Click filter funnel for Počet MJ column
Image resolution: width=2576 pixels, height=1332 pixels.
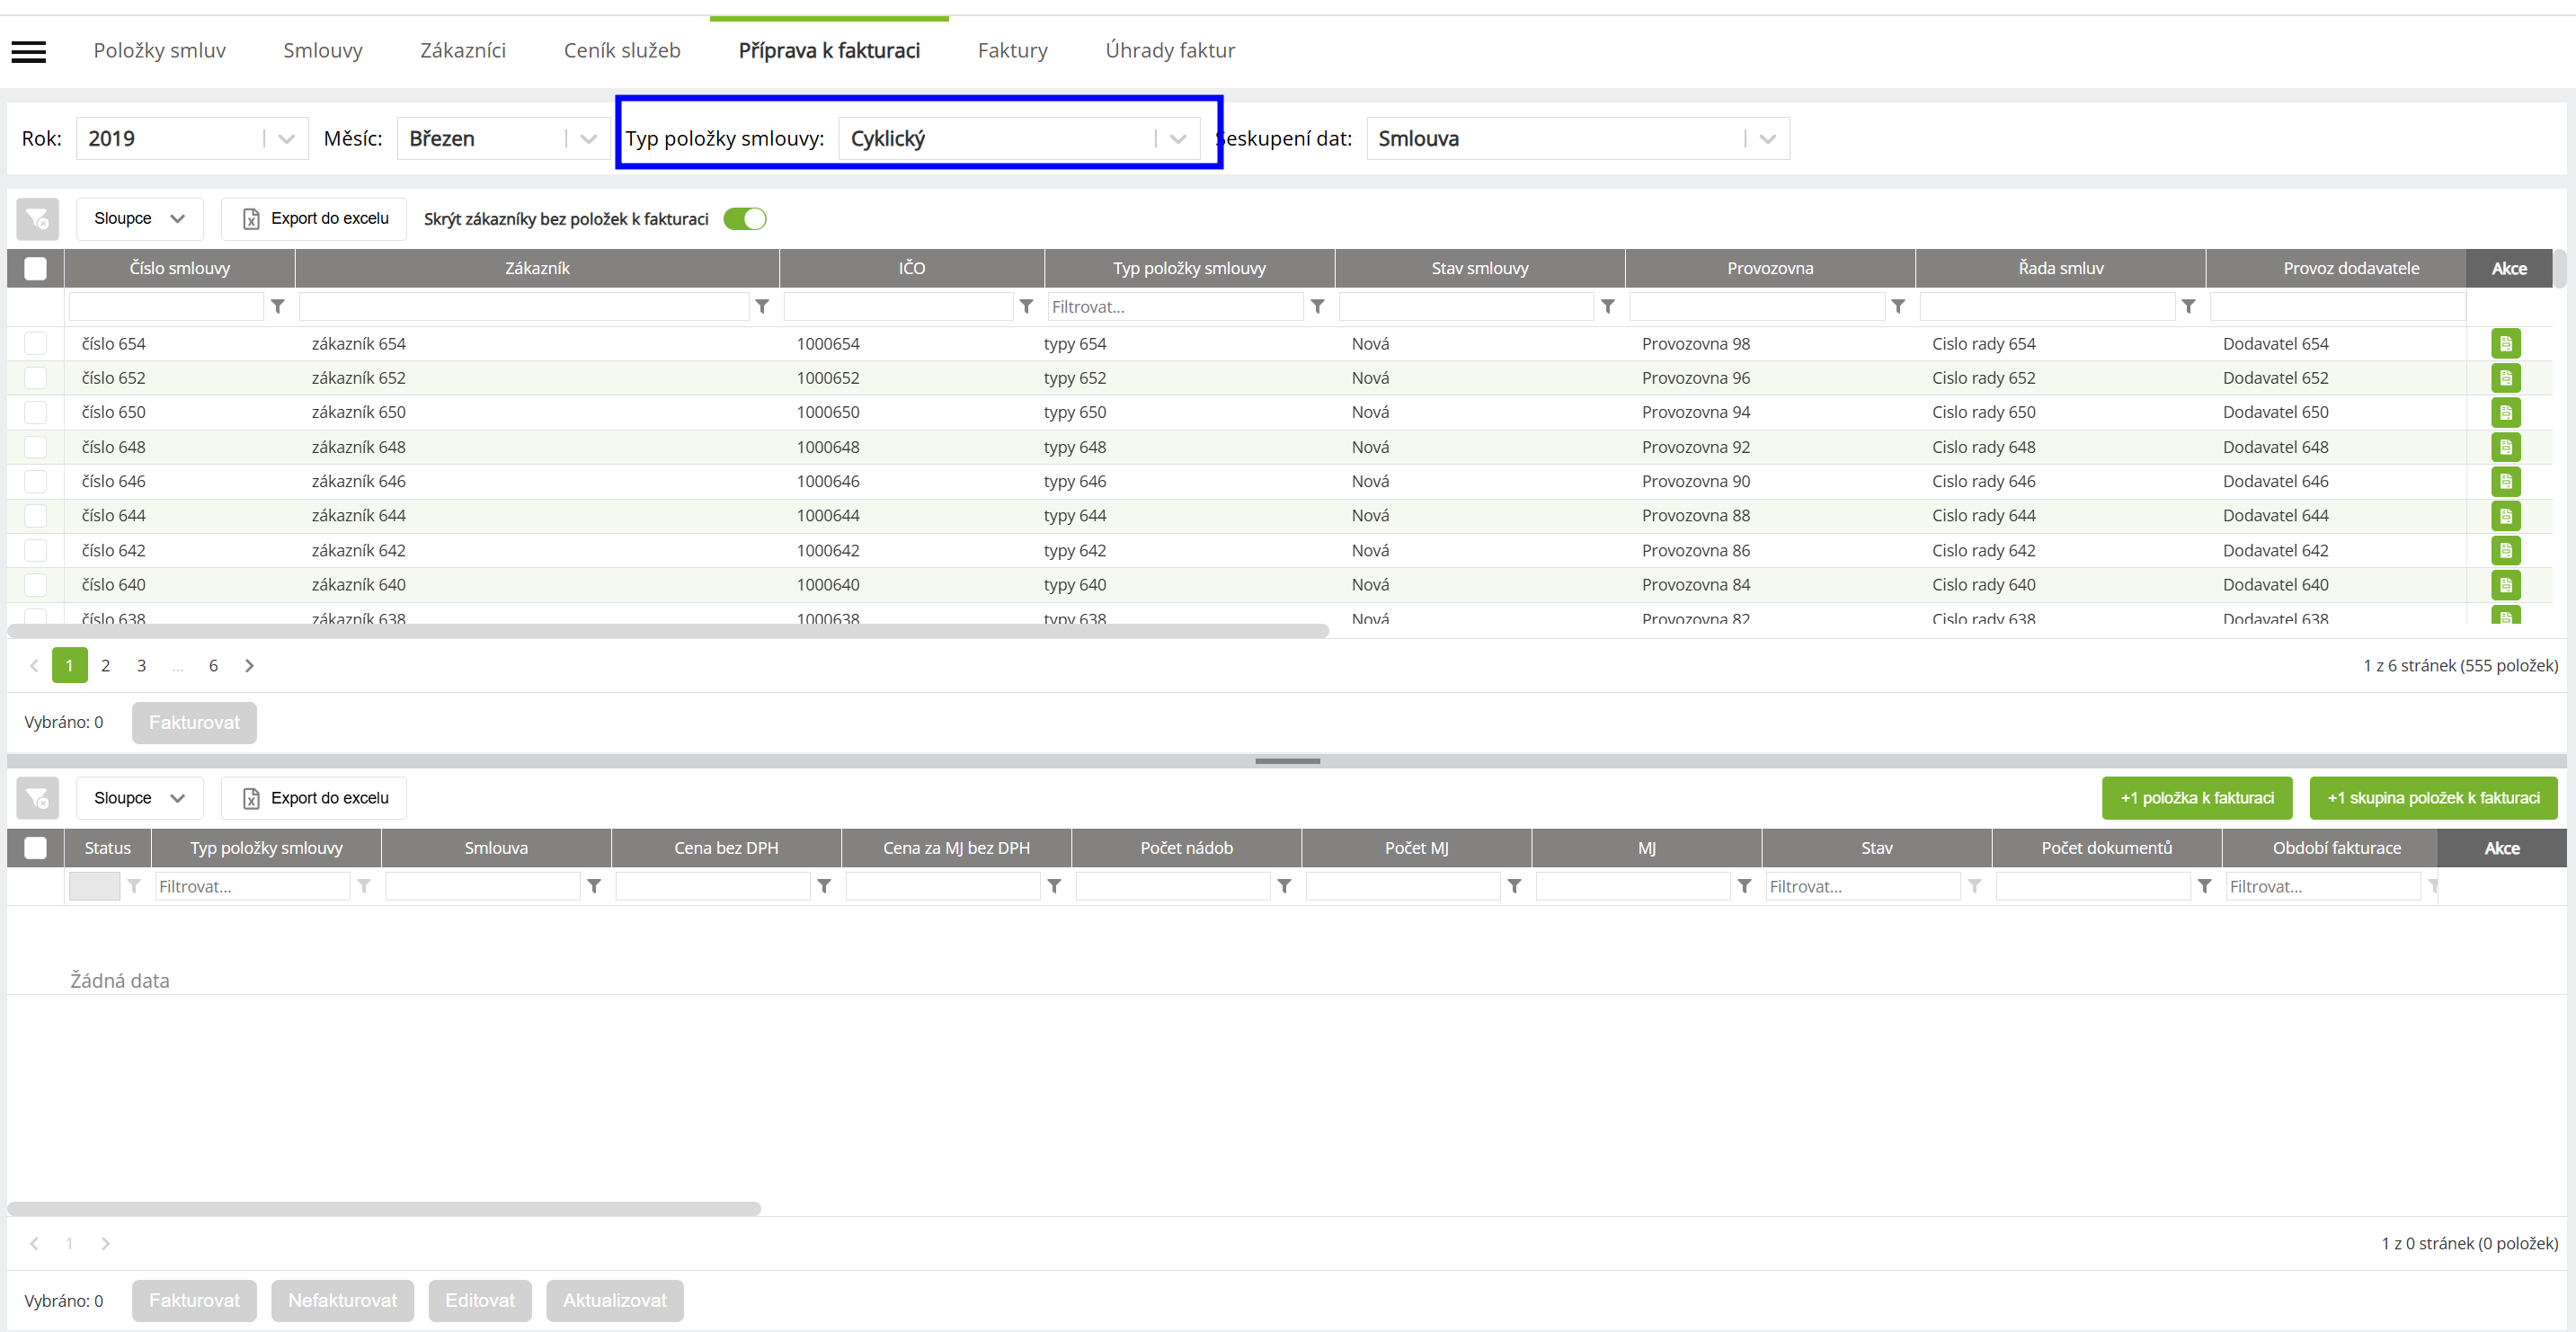[1514, 887]
